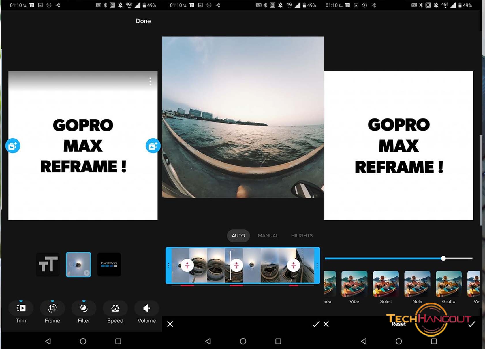The image size is (485, 349).
Task: Switch to the MANUAL tab
Action: point(268,236)
